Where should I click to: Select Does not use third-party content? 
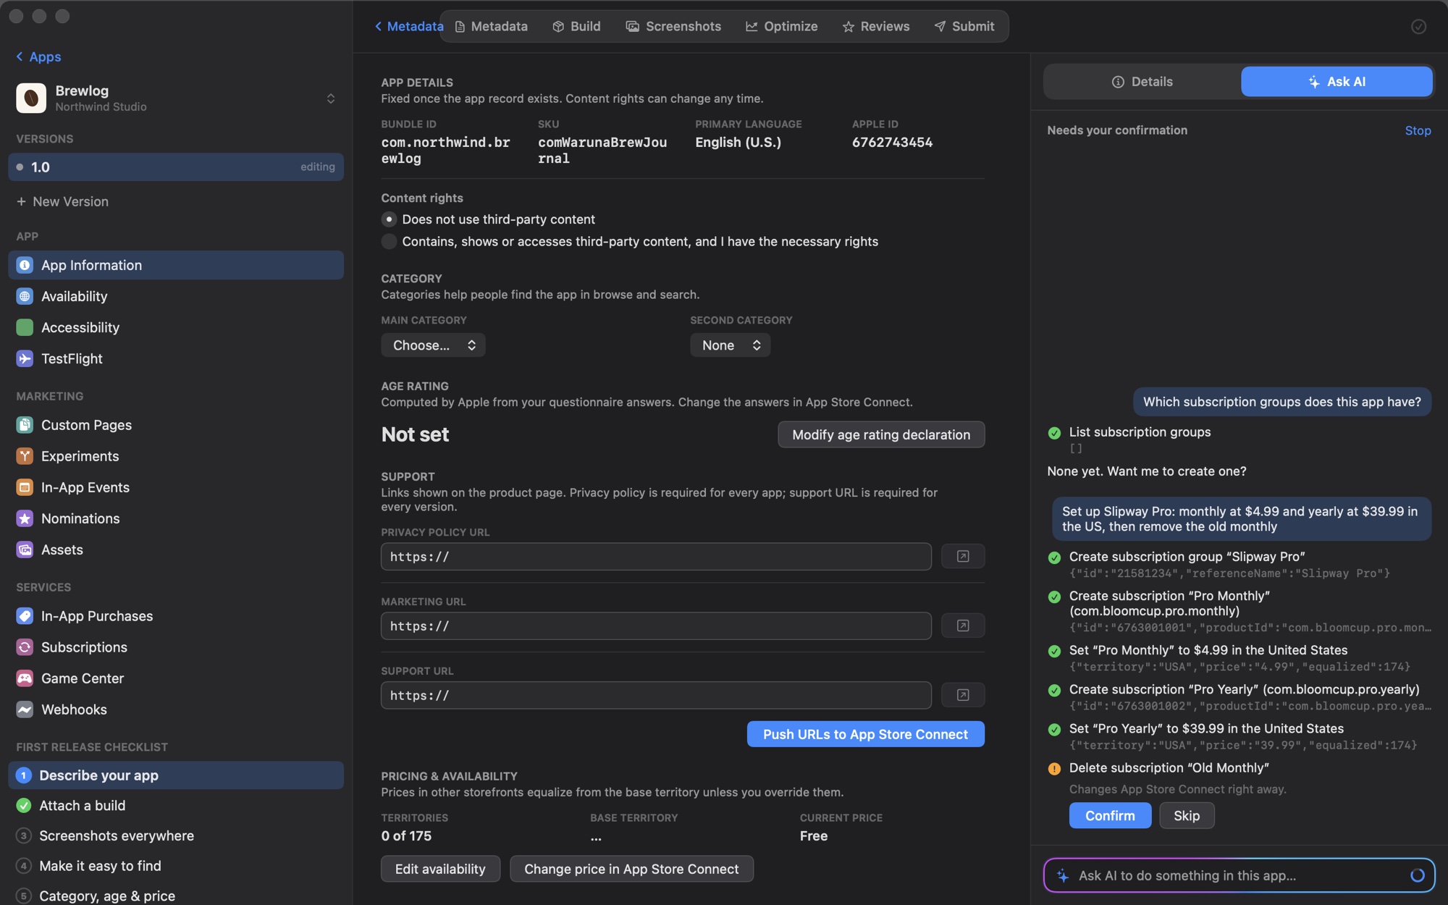(389, 219)
